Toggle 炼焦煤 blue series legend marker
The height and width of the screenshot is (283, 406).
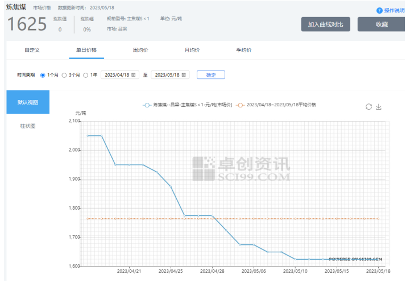147,105
